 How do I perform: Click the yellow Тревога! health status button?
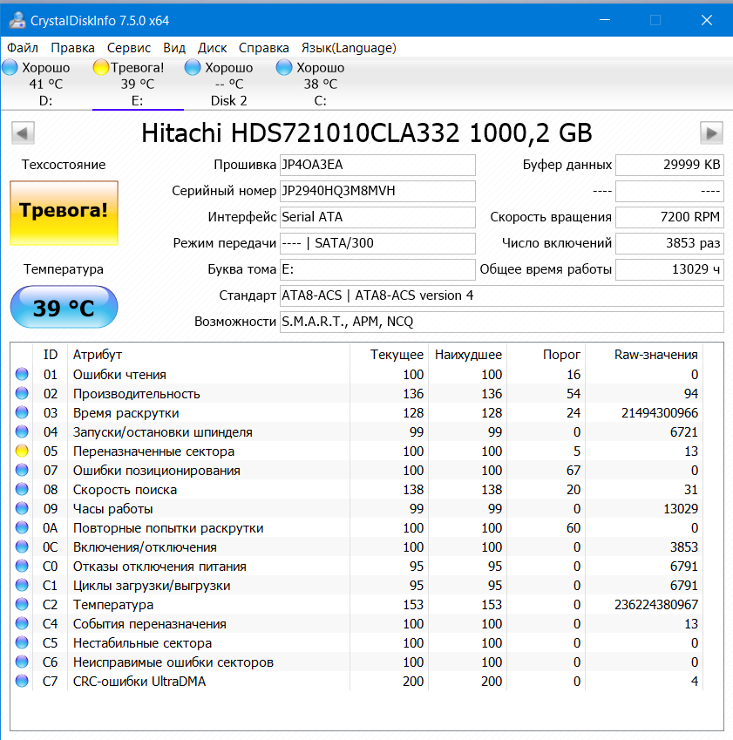(x=64, y=212)
